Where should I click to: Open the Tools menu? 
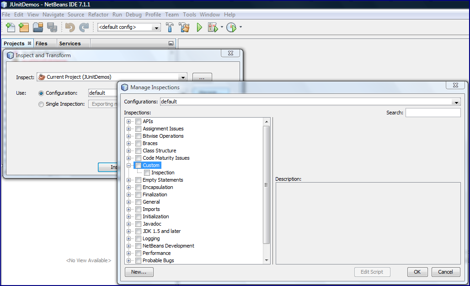[189, 14]
